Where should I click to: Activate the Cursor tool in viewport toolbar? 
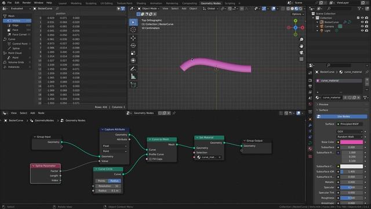coord(133,30)
